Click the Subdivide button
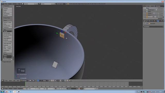Viewport: 165px width, 93px height. tap(7, 40)
